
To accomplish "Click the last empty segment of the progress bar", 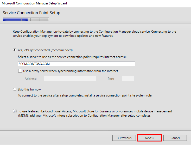I will (44, 19).
